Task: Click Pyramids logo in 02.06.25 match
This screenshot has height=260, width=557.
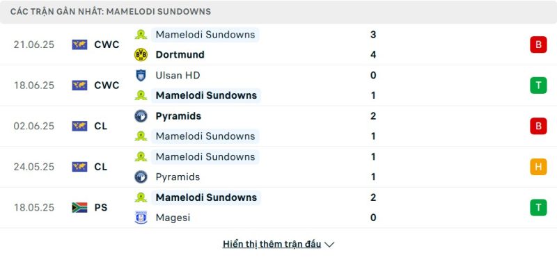Action: [141, 116]
